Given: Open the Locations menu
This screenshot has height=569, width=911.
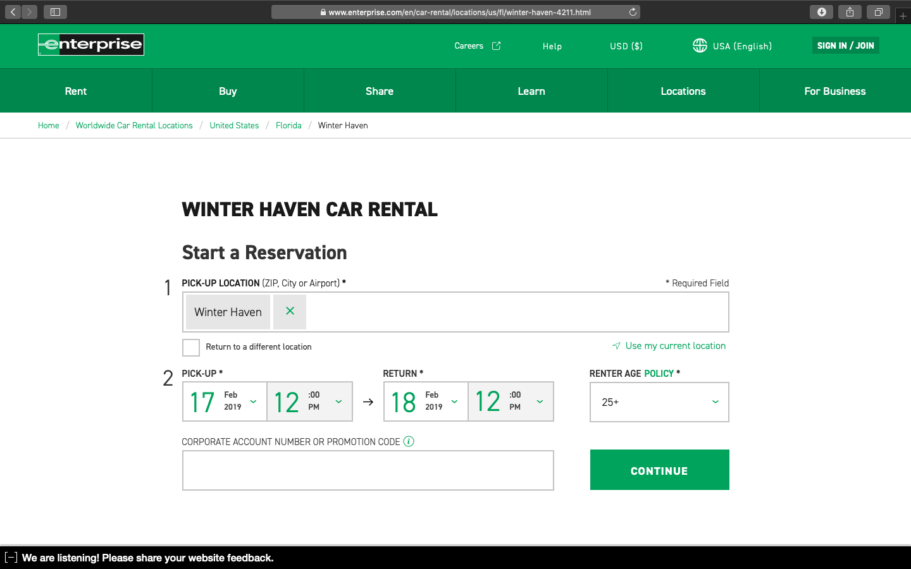Looking at the screenshot, I should (683, 90).
